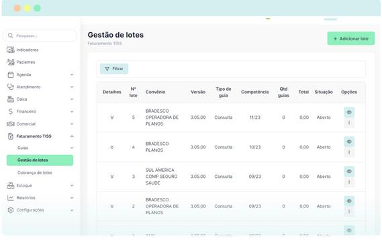Image resolution: width=382 pixels, height=243 pixels.
Task: Click the Pacientes people icon
Action: click(11, 62)
